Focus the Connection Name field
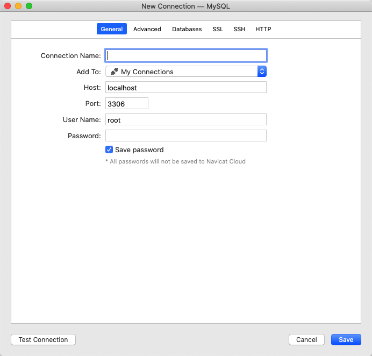The width and height of the screenshot is (372, 356). tap(186, 55)
